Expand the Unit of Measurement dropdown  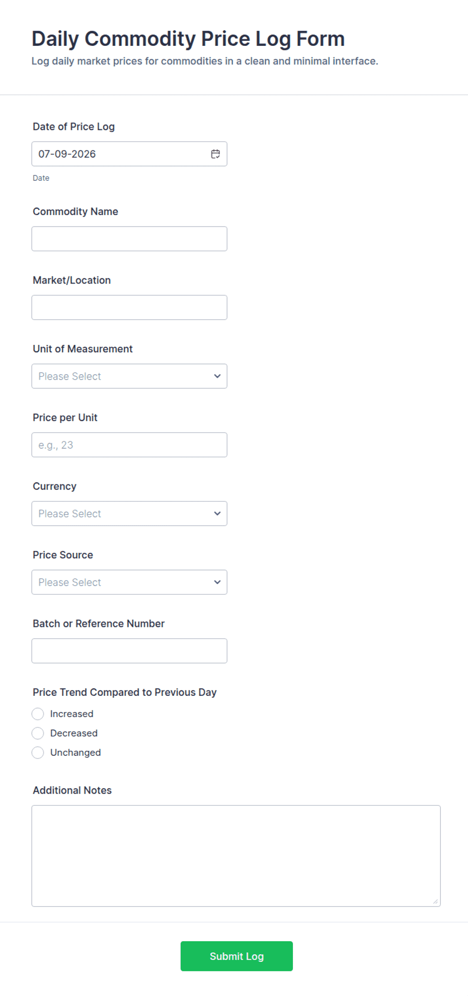(129, 376)
